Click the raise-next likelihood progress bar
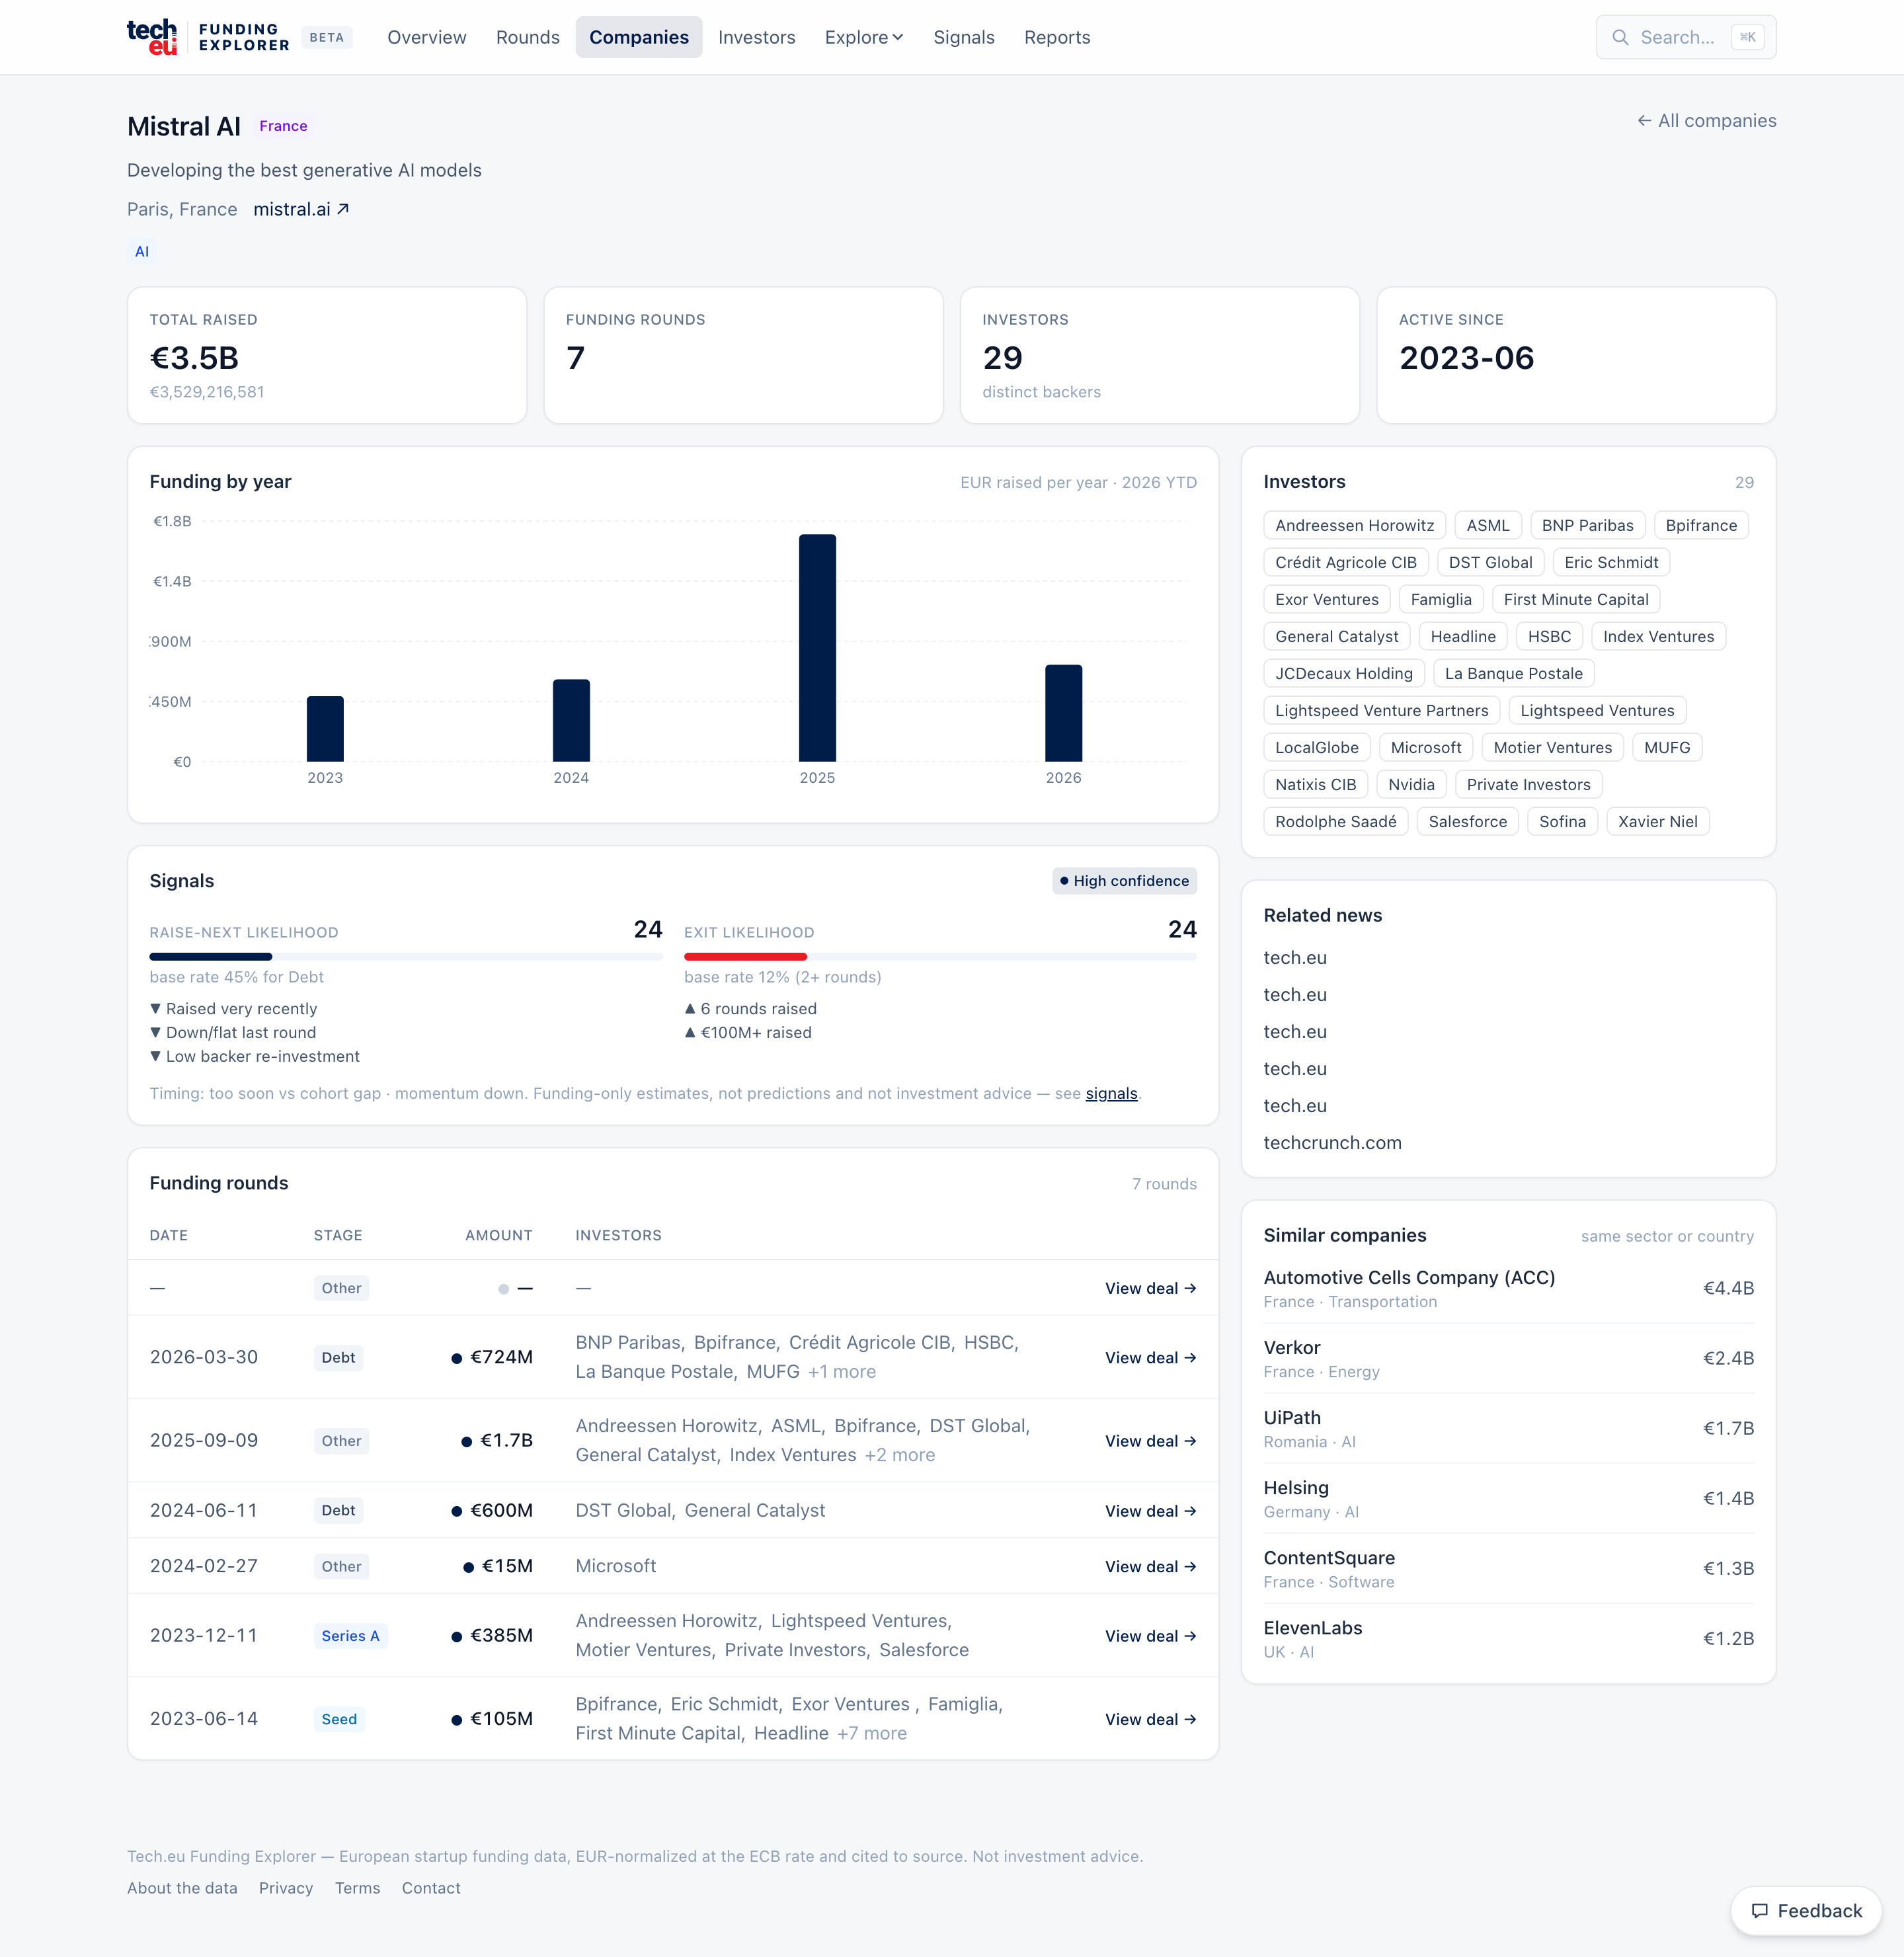 pos(406,957)
